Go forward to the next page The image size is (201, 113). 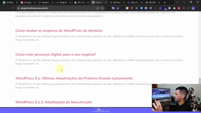[8, 8]
